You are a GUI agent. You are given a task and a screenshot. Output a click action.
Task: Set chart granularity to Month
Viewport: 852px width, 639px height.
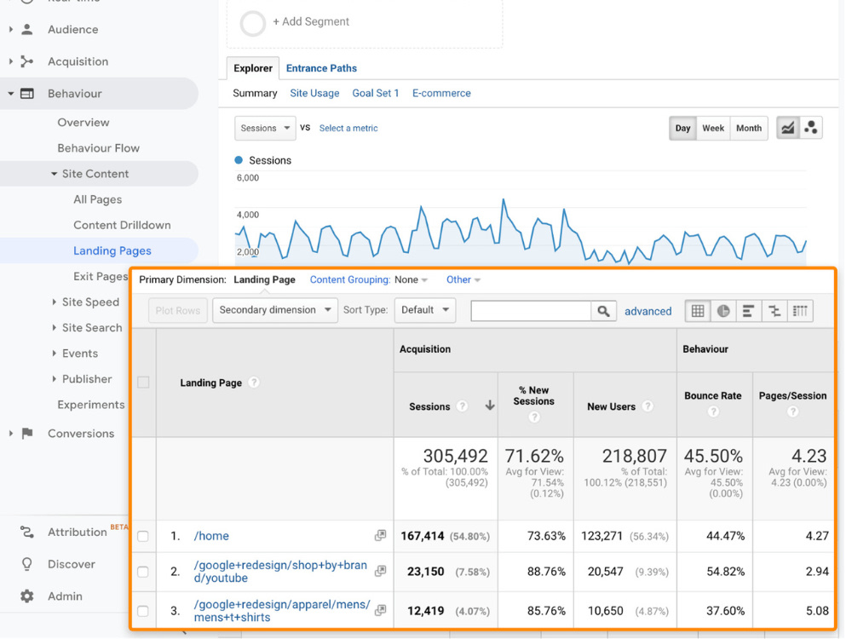[749, 129]
